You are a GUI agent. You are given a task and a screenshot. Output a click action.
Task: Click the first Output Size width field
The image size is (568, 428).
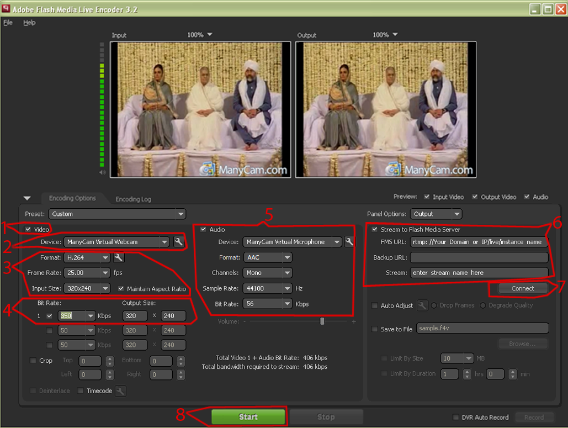click(135, 316)
